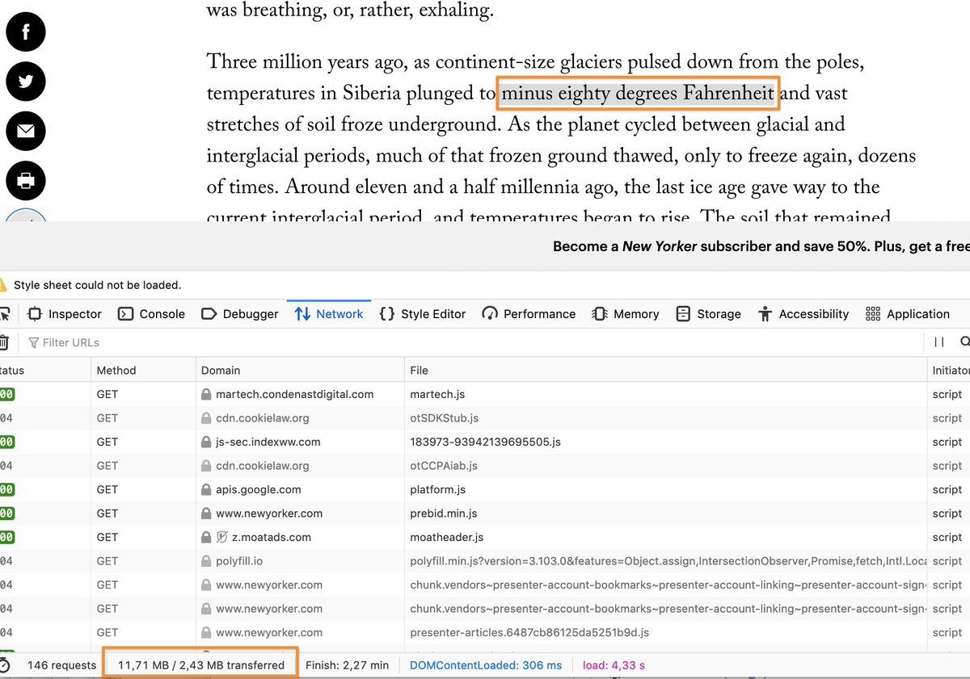Share article via Facebook icon
Viewport: 970px width, 679px height.
pos(26,32)
